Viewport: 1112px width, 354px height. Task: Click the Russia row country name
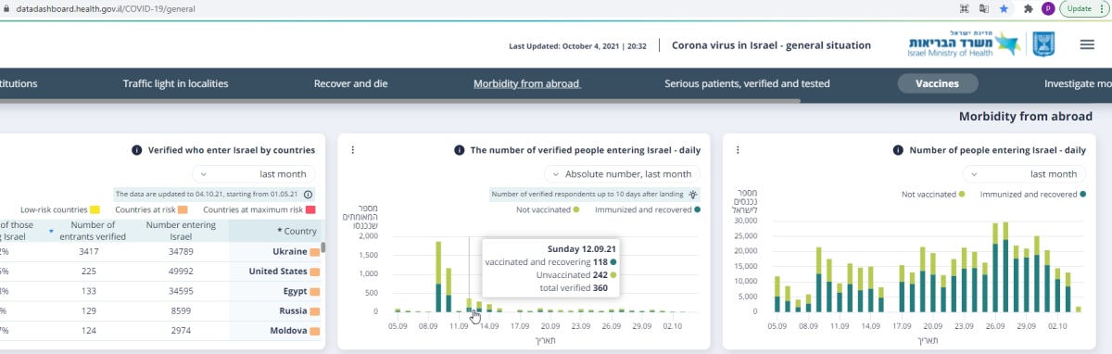(293, 310)
